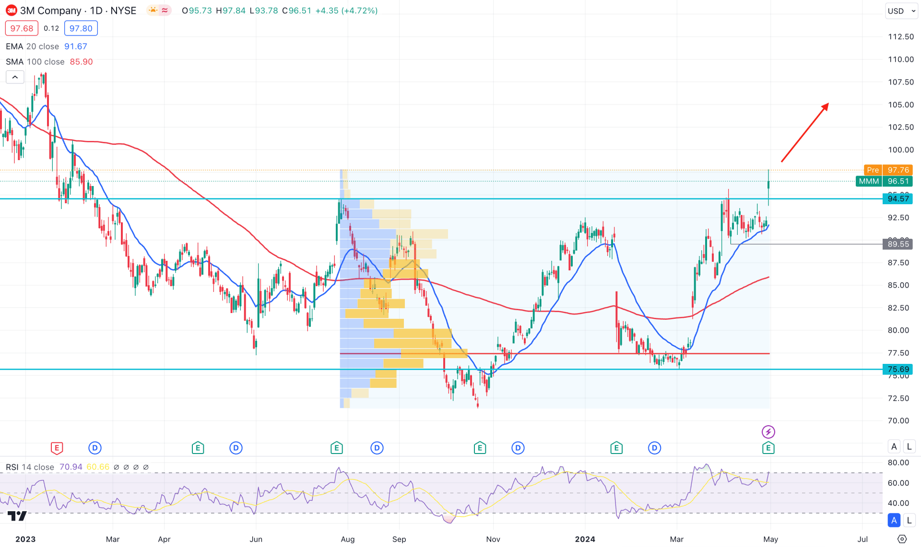Toggle auto scale A on price pane
The height and width of the screenshot is (547, 921).
click(x=894, y=446)
